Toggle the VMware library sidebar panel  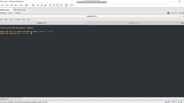click(50, 5)
